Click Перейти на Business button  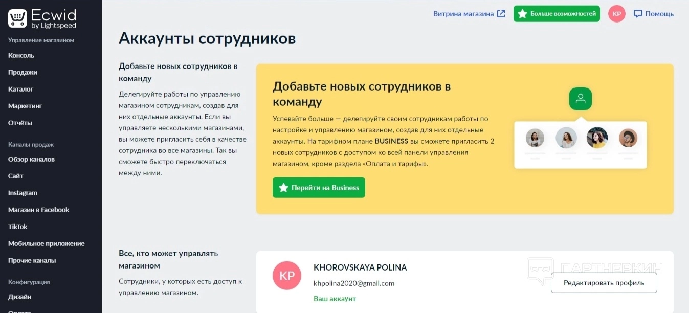[x=319, y=188]
